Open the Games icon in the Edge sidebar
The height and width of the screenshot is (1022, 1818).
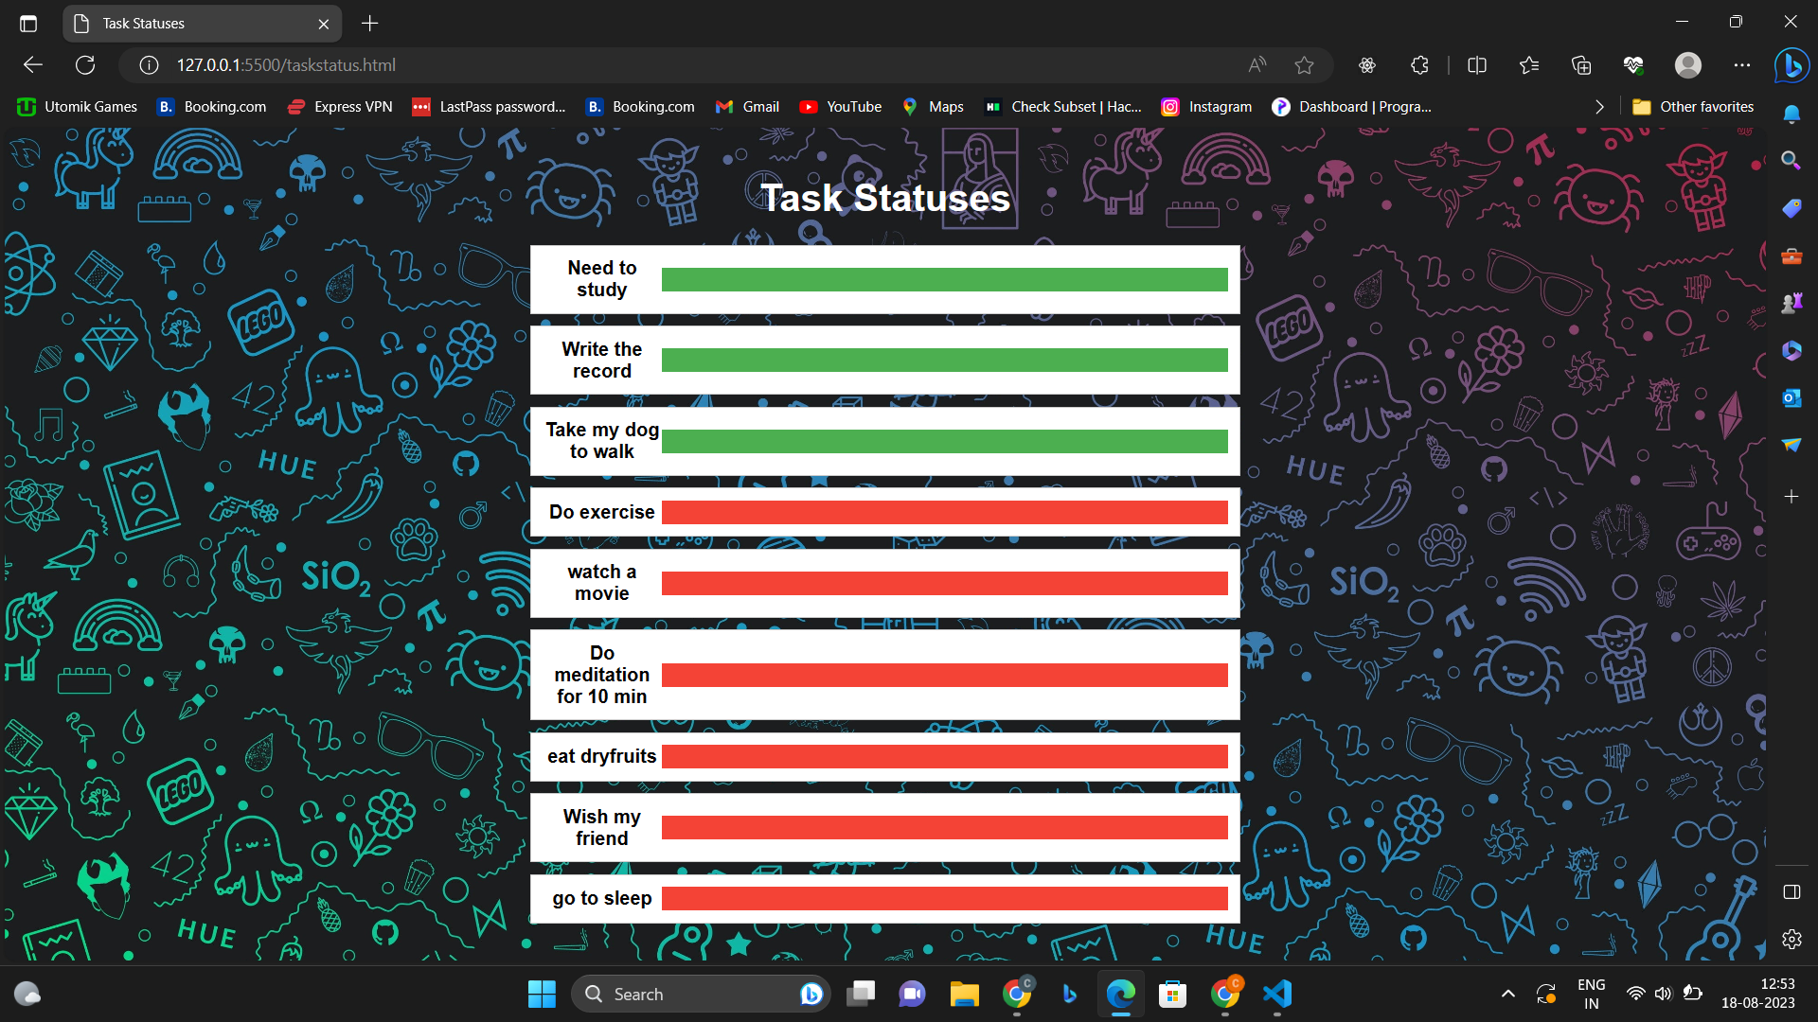(x=1791, y=303)
